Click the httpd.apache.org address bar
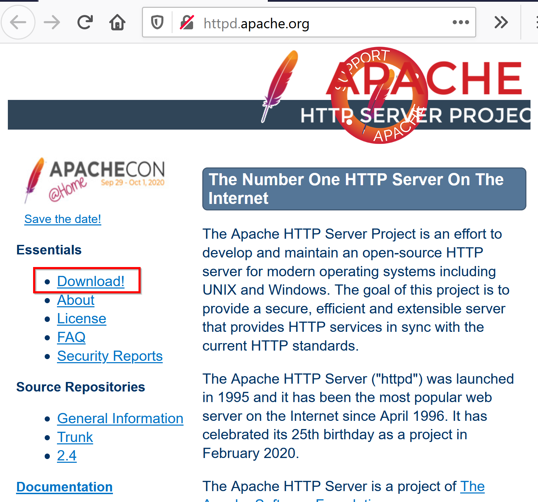Screen dimensions: 538x502 pyautogui.click(x=309, y=23)
